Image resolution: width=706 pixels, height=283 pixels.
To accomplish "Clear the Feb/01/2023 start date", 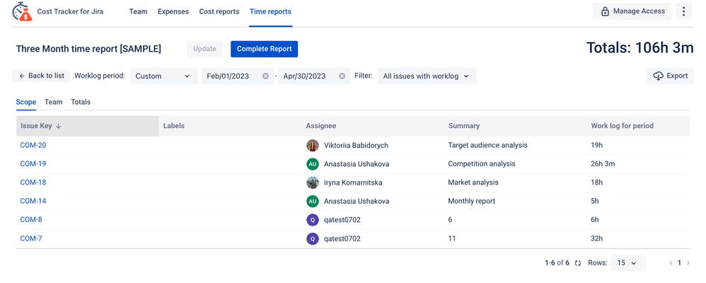I will 266,76.
